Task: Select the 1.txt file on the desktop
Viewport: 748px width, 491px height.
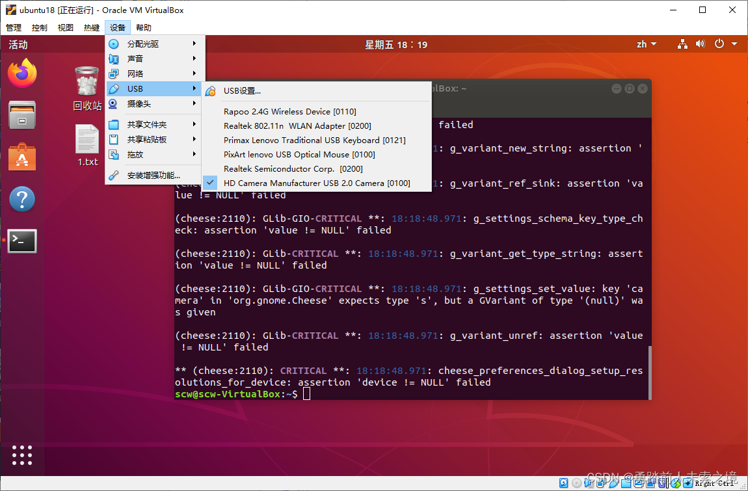Action: tap(87, 146)
